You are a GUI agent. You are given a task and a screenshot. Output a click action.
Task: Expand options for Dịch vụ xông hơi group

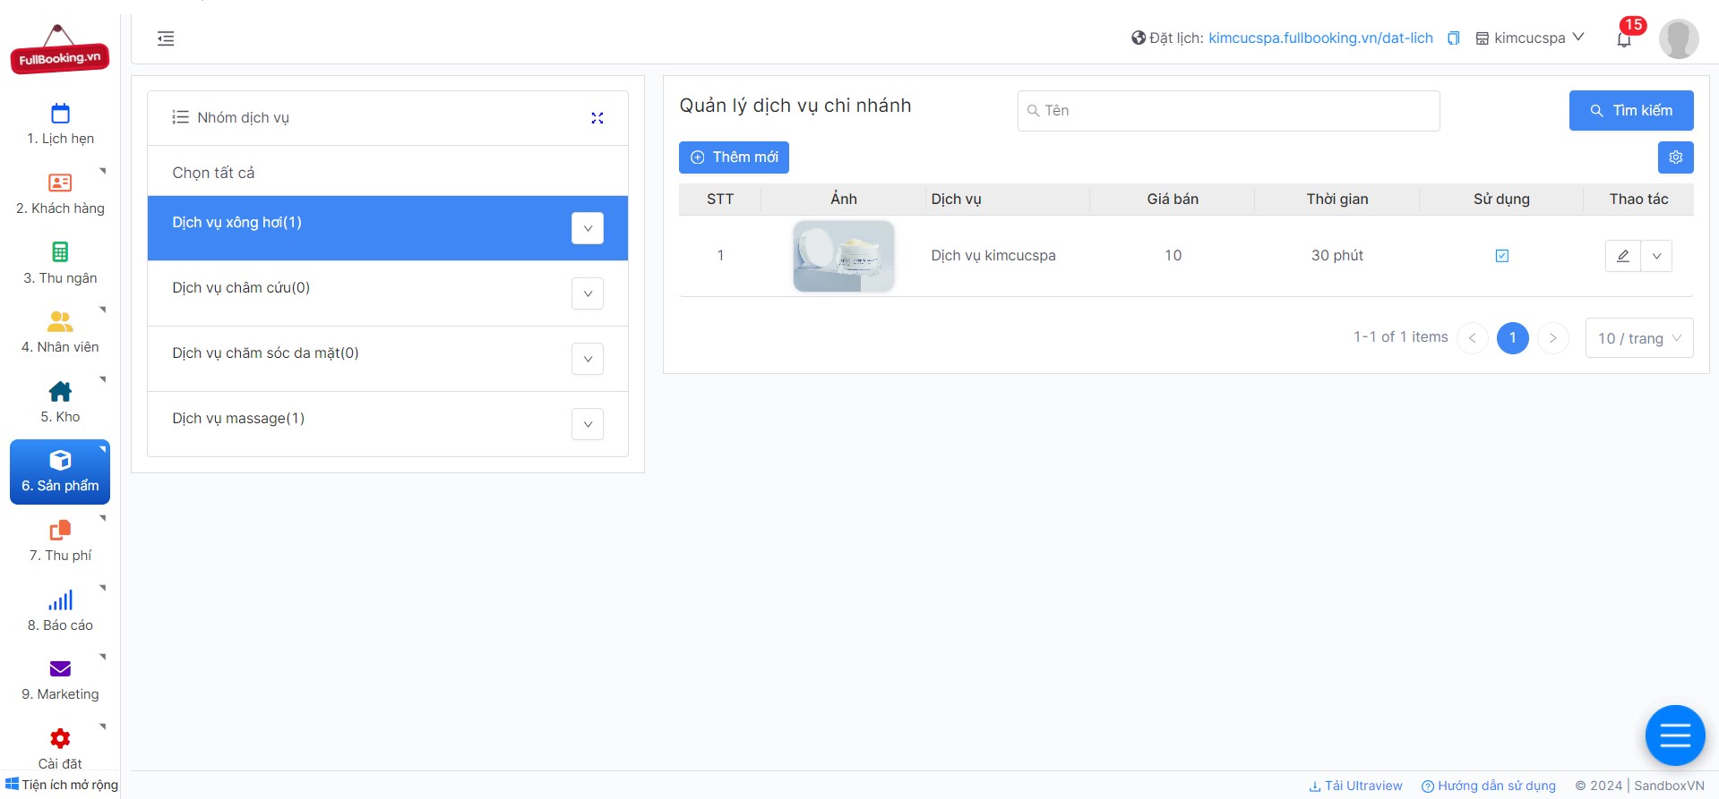[x=588, y=228]
